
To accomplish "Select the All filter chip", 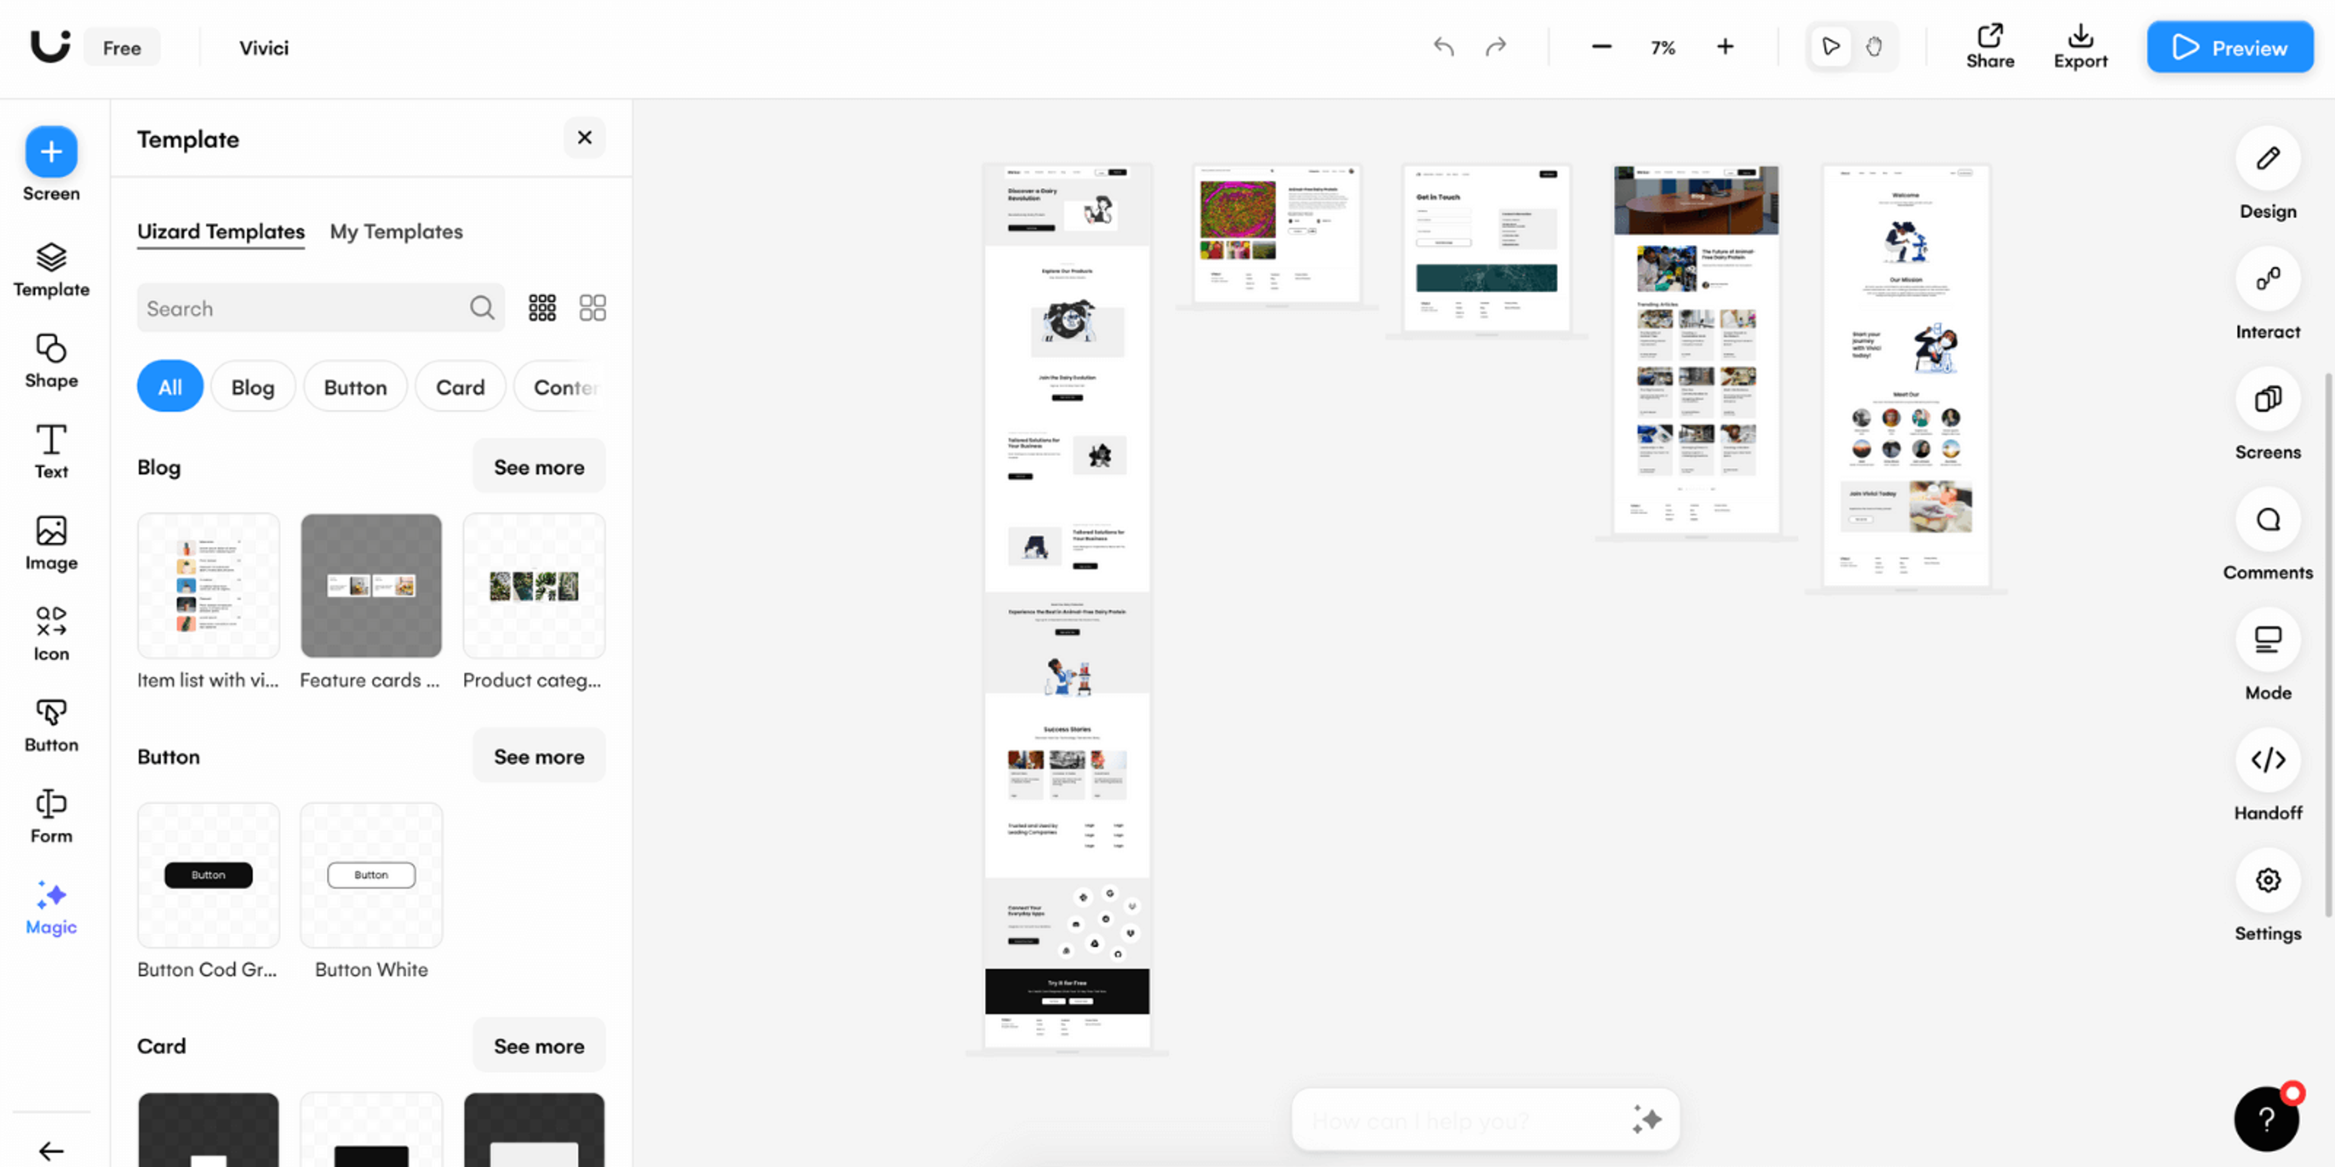I will pyautogui.click(x=170, y=387).
